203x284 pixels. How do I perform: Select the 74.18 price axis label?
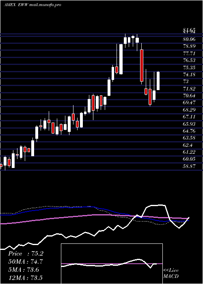(x=189, y=75)
